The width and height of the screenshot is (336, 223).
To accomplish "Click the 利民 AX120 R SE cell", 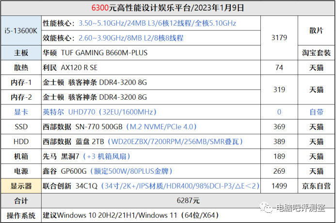I will (x=151, y=68).
